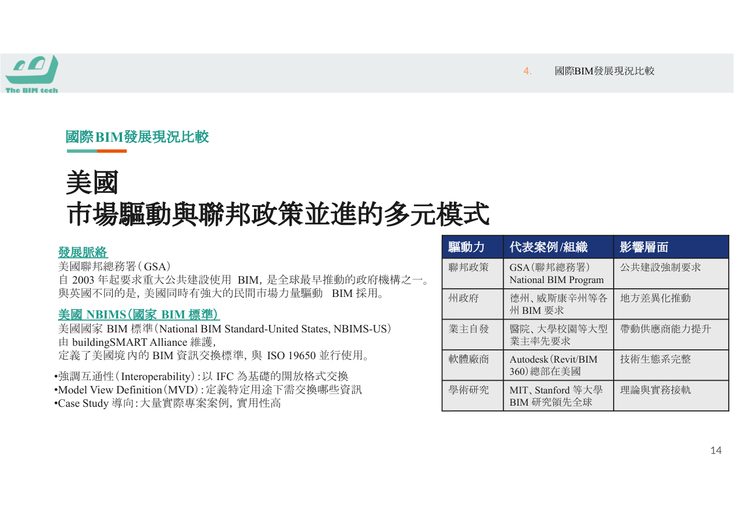Click the bullet Model View Definition(MVD)
The width and height of the screenshot is (734, 519).
pos(208,389)
